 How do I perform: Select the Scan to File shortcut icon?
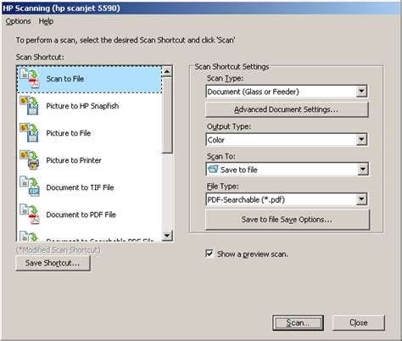coord(30,78)
